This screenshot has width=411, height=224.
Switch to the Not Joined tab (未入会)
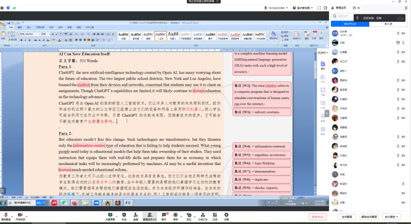click(x=388, y=24)
